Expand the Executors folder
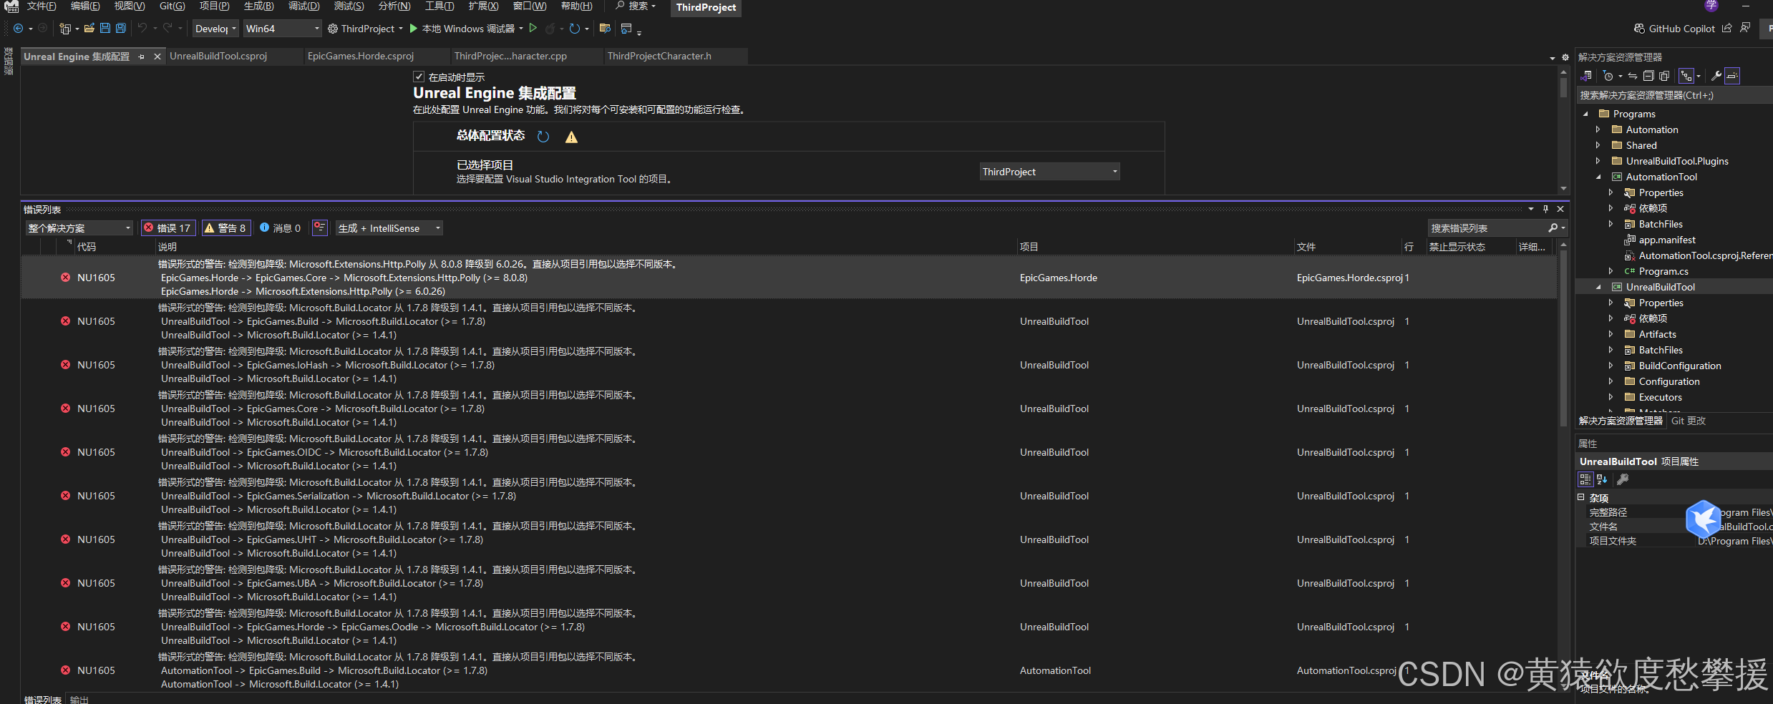 pos(1611,397)
